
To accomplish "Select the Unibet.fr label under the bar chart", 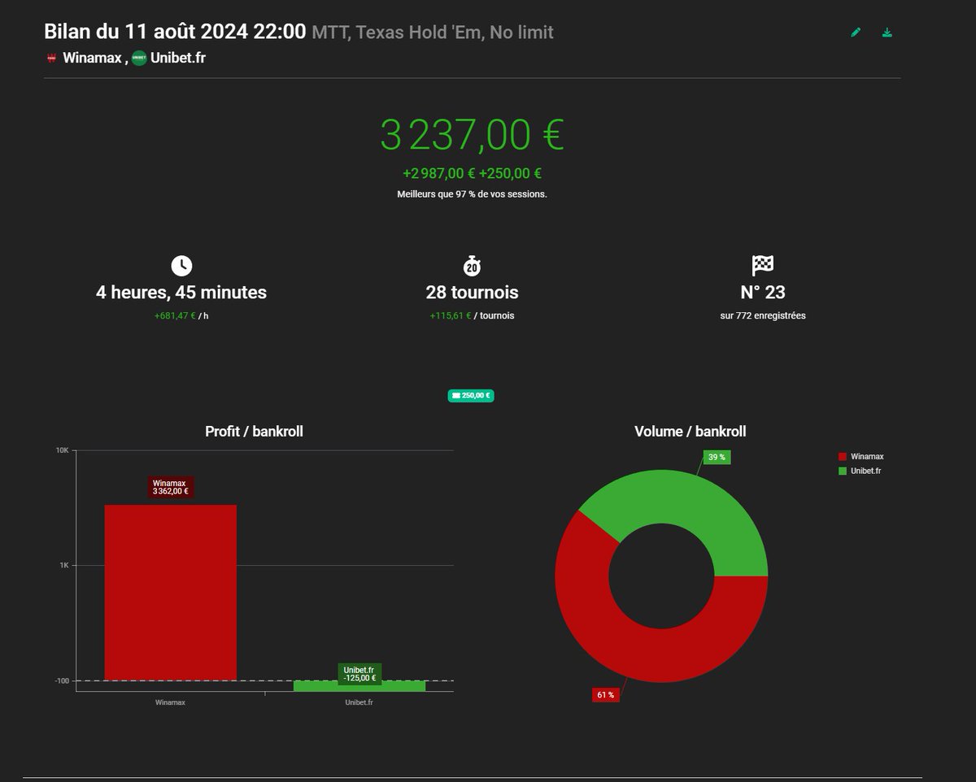I will point(360,702).
